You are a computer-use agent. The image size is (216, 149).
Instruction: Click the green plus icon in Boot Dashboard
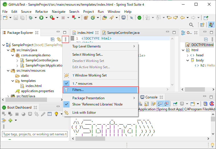[x=10, y=120]
